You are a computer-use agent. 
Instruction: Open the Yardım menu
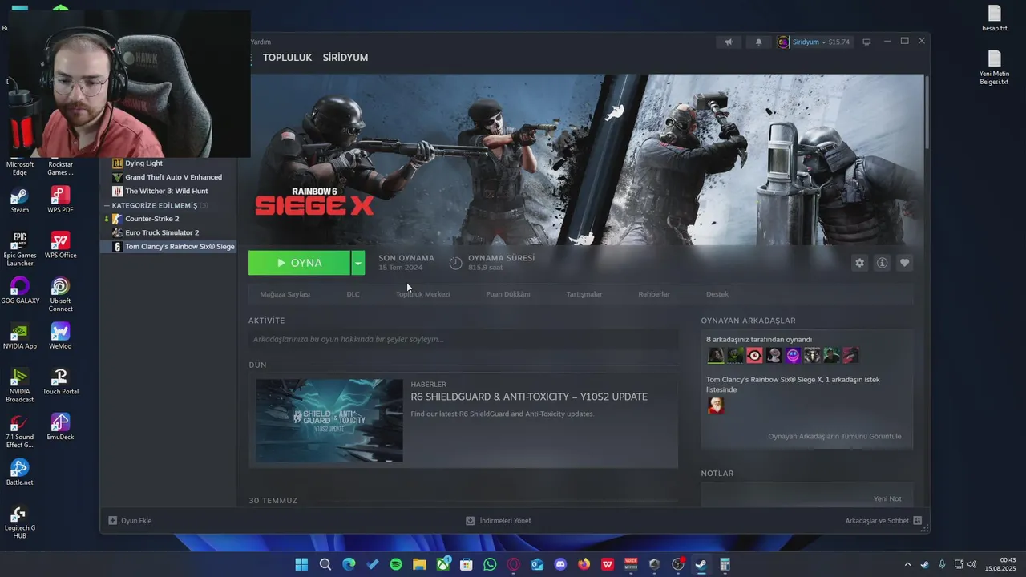pos(261,42)
